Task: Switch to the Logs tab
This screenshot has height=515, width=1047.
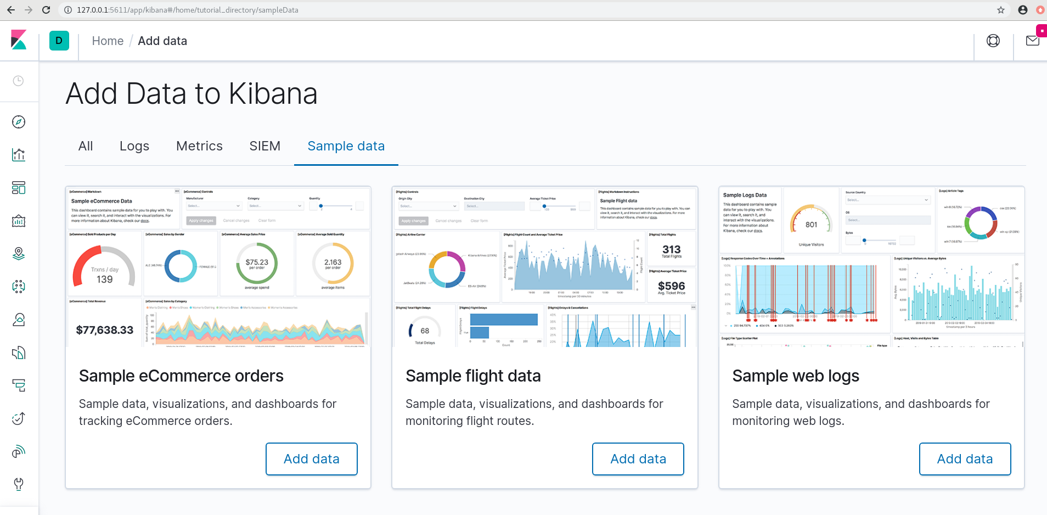Action: pos(134,146)
